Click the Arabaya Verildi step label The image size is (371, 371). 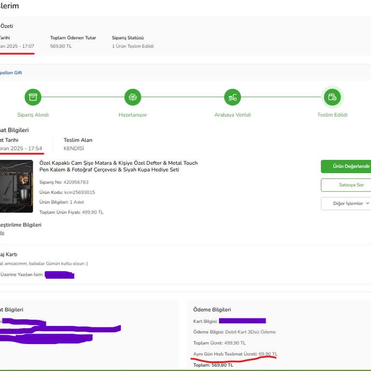click(232, 115)
